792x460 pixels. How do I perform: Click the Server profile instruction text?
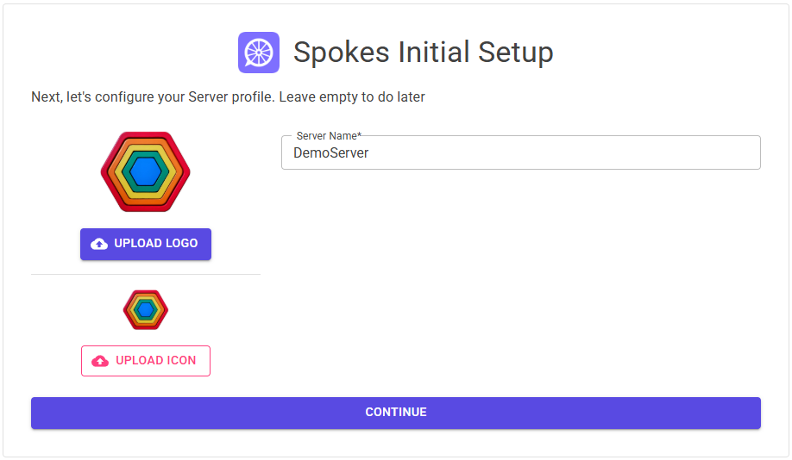click(x=228, y=96)
